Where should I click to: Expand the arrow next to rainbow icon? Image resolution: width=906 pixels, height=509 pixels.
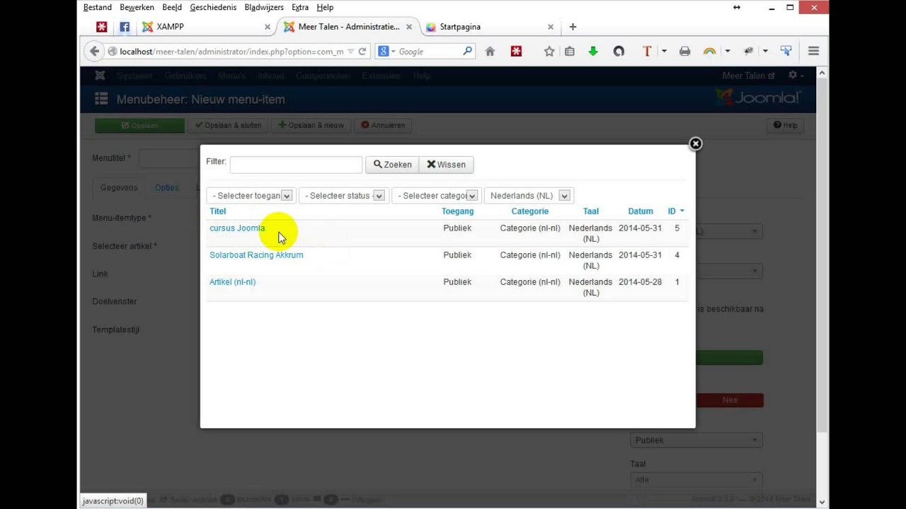pos(727,51)
